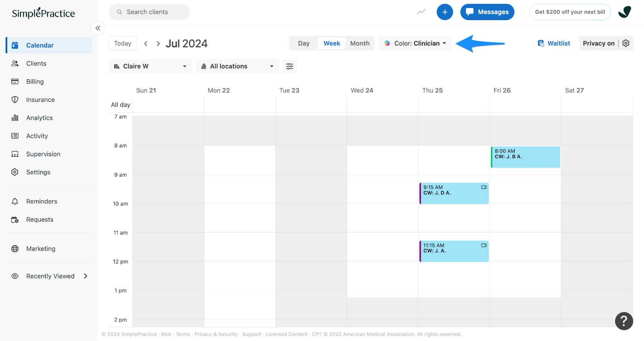Open the Privacy & Security footer link
Viewport: 644px width, 341px height.
[x=216, y=334]
